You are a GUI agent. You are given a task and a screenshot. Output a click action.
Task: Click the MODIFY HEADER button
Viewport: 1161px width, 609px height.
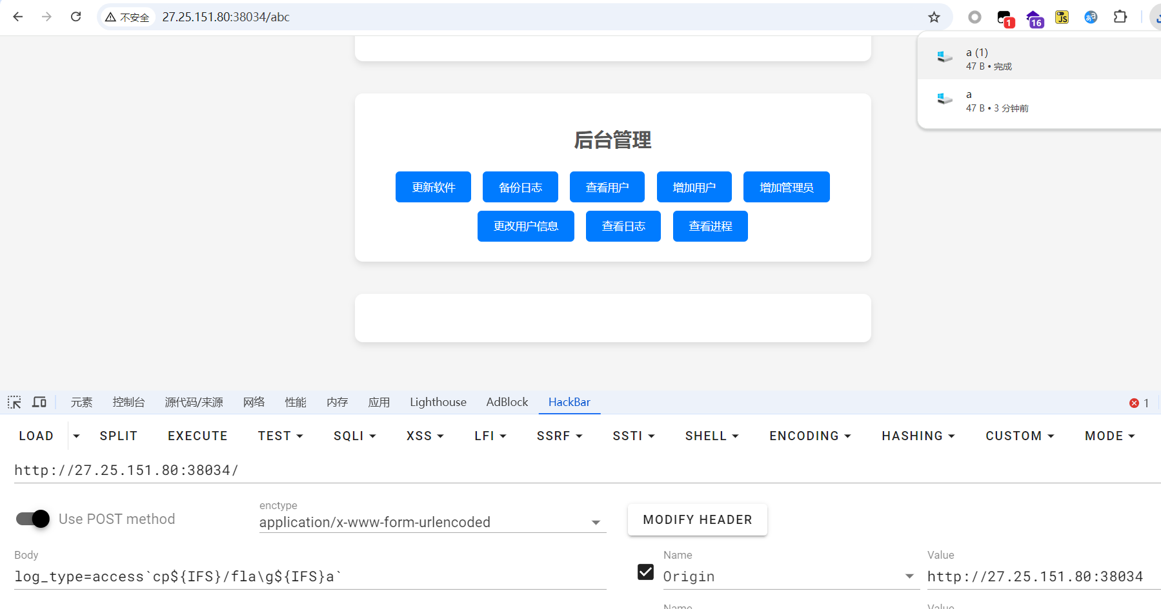[697, 519]
